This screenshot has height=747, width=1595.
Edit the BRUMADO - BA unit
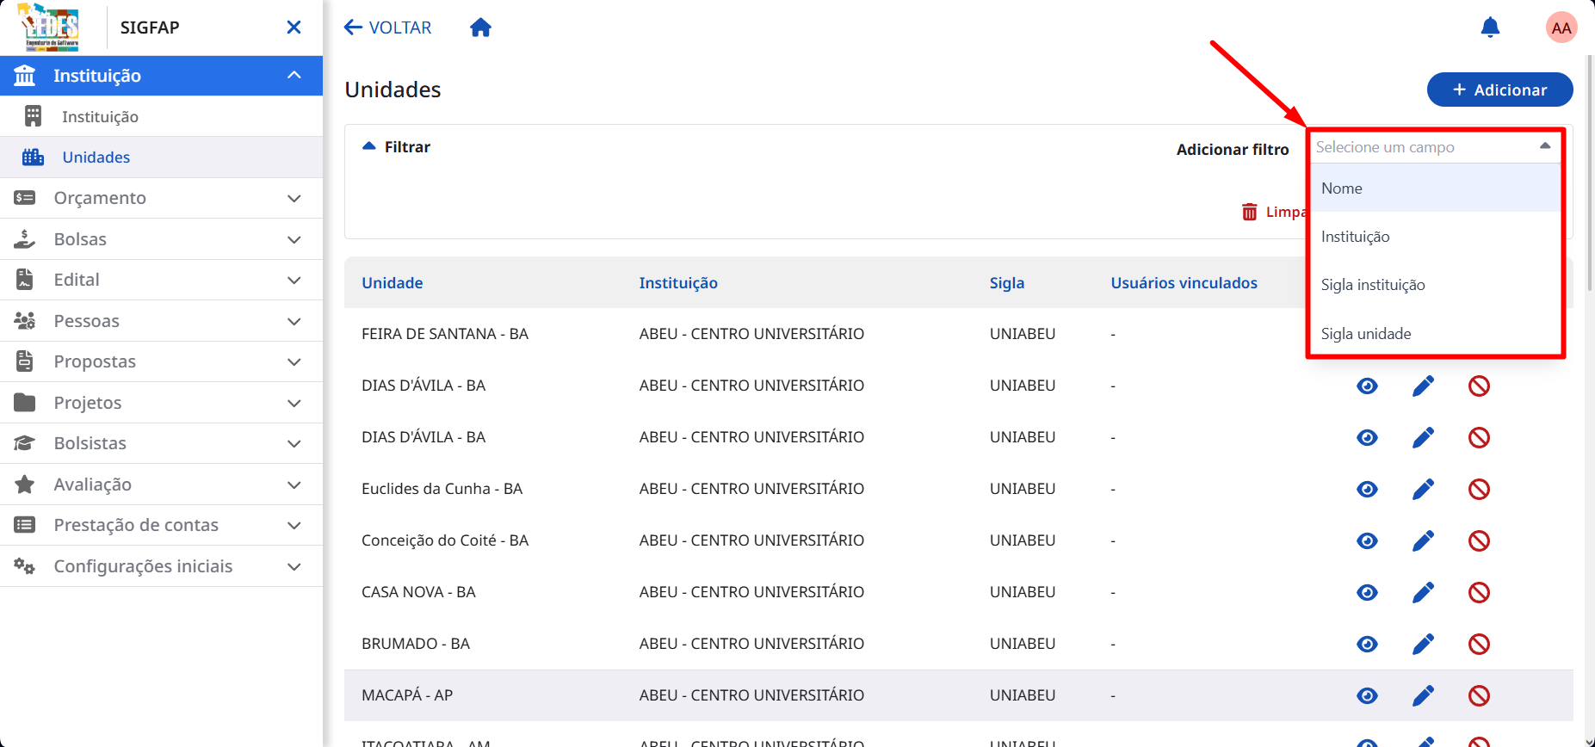tap(1423, 644)
